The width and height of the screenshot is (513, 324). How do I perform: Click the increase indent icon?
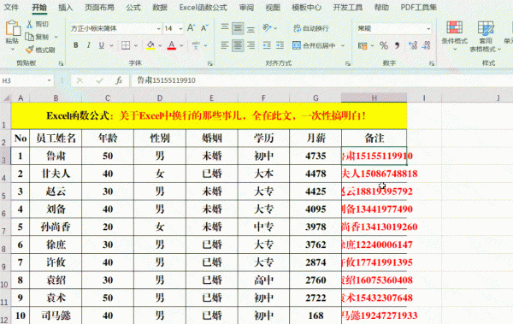point(280,45)
